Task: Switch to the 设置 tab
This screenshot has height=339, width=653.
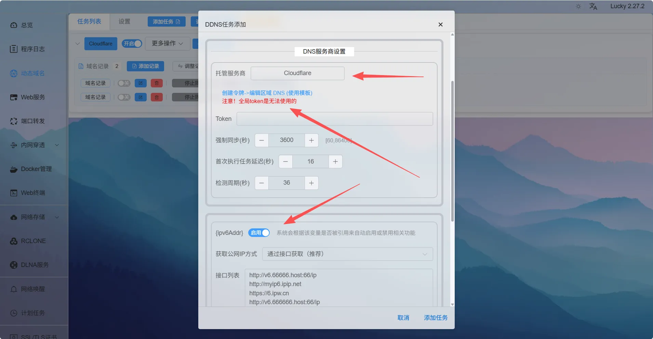Action: 124,22
